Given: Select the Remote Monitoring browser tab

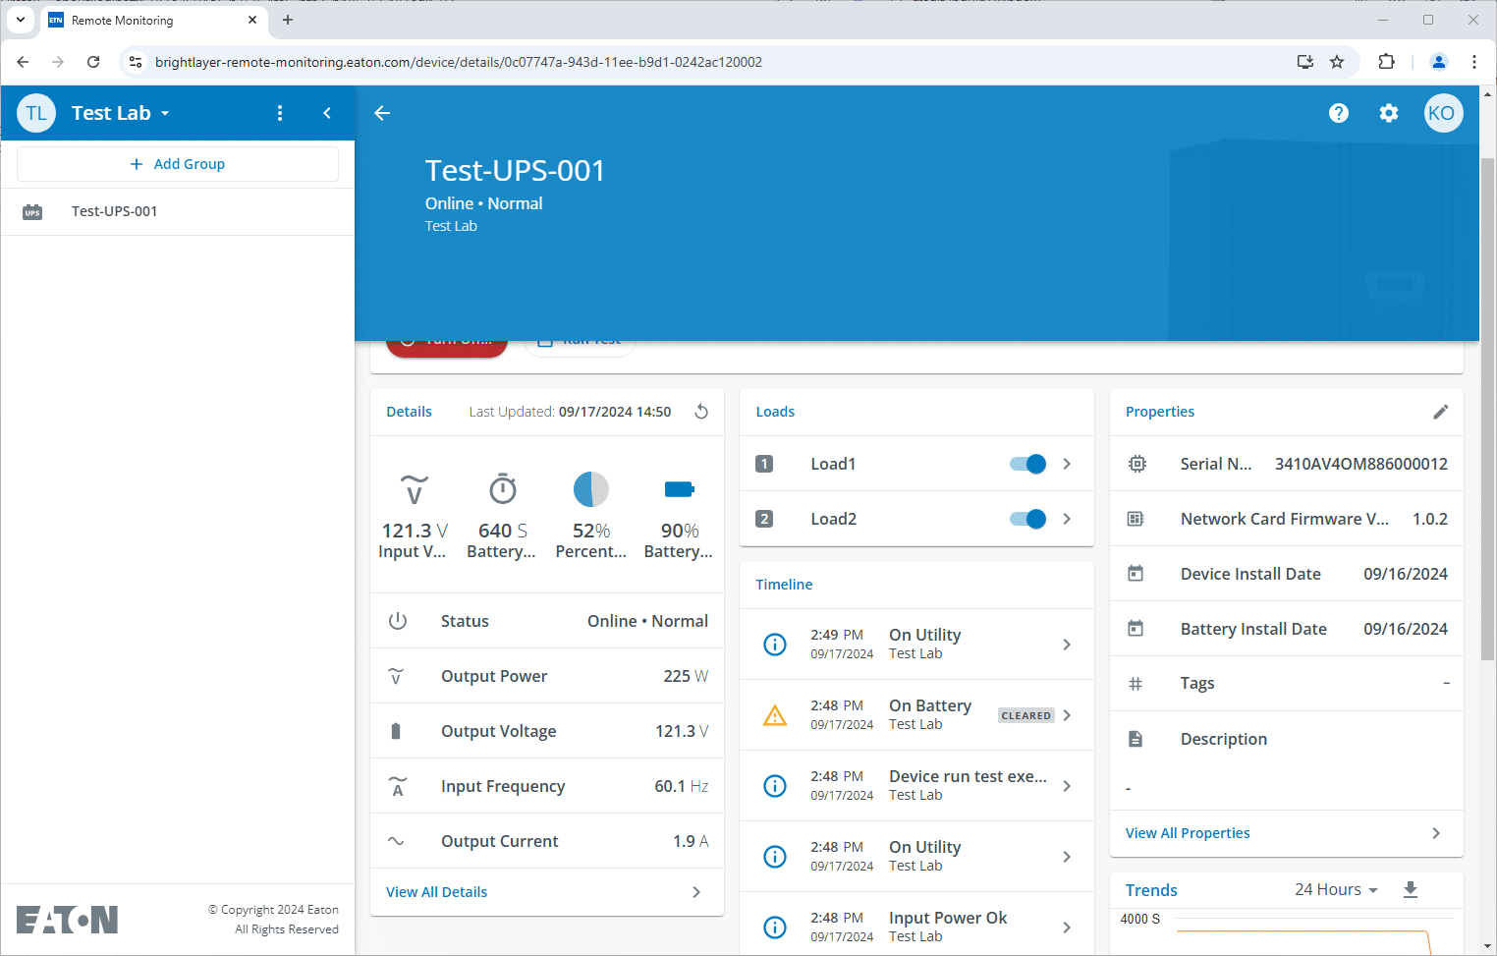Looking at the screenshot, I should coord(153,20).
